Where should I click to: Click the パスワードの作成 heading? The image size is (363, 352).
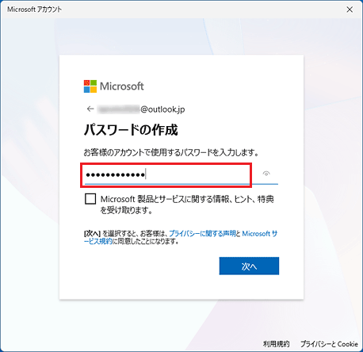coord(131,130)
